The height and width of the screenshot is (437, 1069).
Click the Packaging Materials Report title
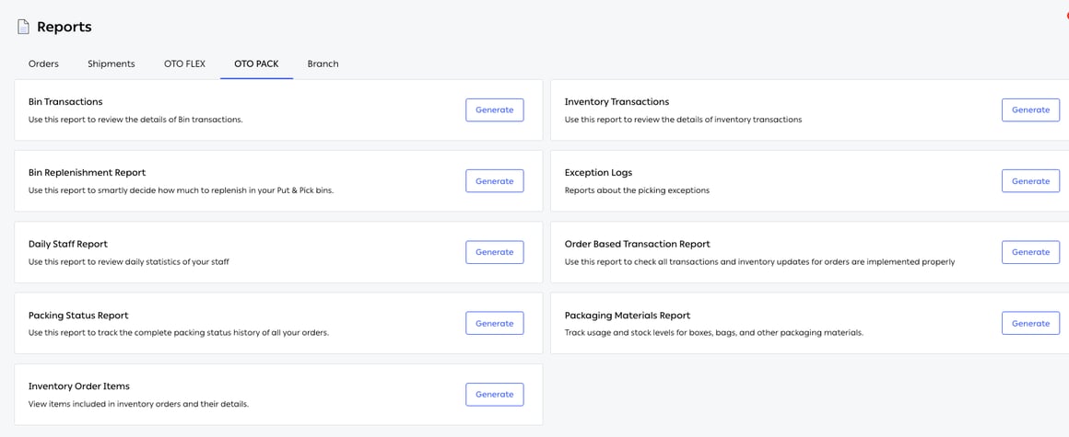[628, 316]
